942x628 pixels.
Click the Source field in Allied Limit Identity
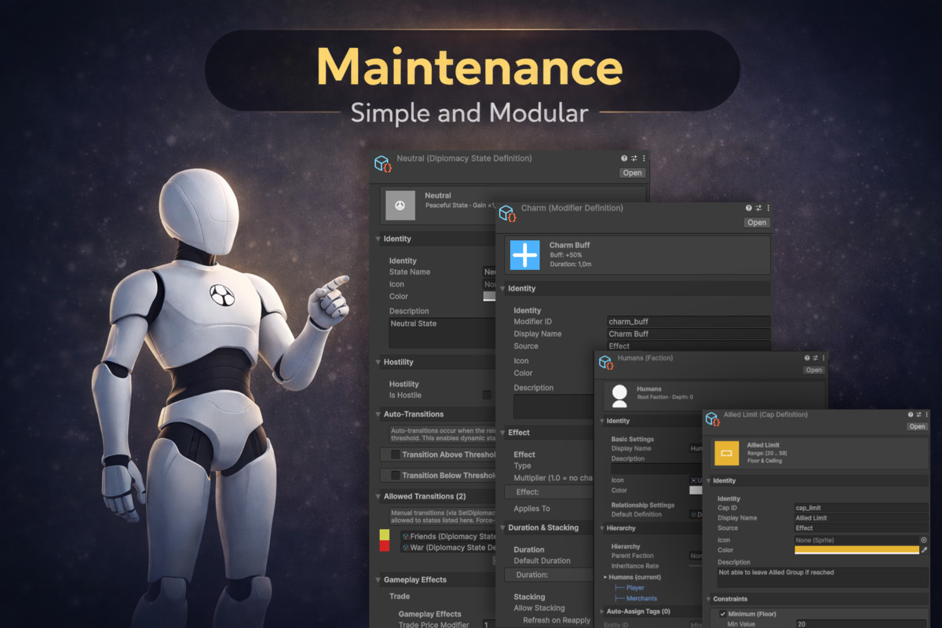point(861,528)
